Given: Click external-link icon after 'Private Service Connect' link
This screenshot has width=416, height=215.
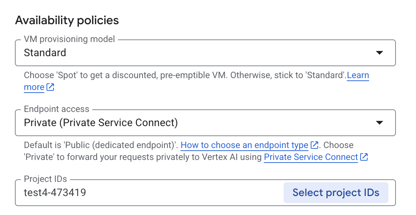Looking at the screenshot, I should (x=364, y=157).
